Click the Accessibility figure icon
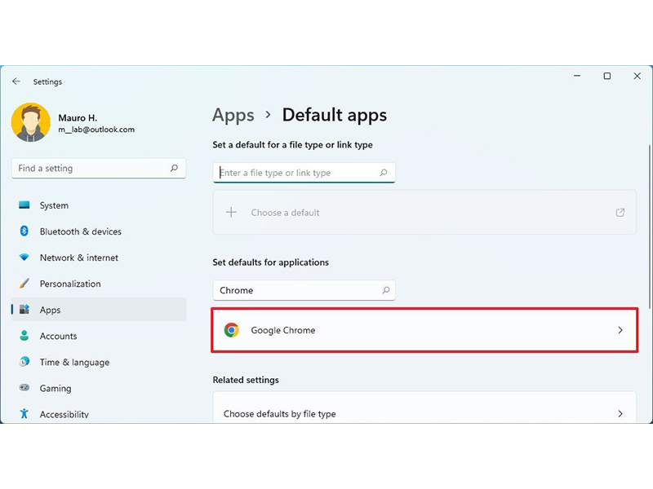This screenshot has height=489, width=653. pos(24,414)
